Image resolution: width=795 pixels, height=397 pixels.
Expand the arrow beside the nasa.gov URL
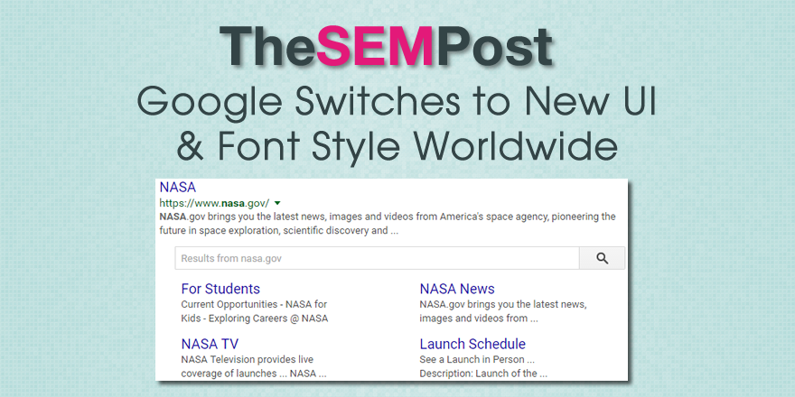(277, 204)
